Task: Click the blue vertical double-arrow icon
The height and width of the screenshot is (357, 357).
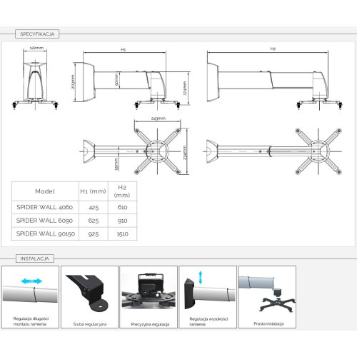Action: (x=201, y=278)
